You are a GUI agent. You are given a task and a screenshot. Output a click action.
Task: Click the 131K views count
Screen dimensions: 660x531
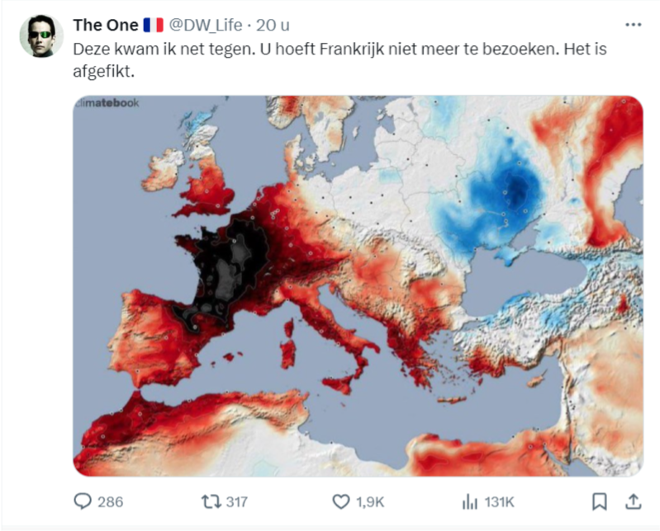499,502
